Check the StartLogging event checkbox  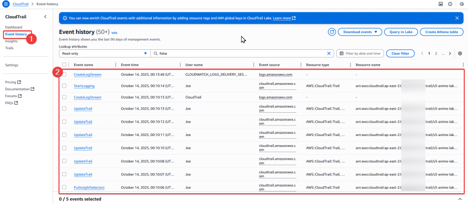pos(64,86)
